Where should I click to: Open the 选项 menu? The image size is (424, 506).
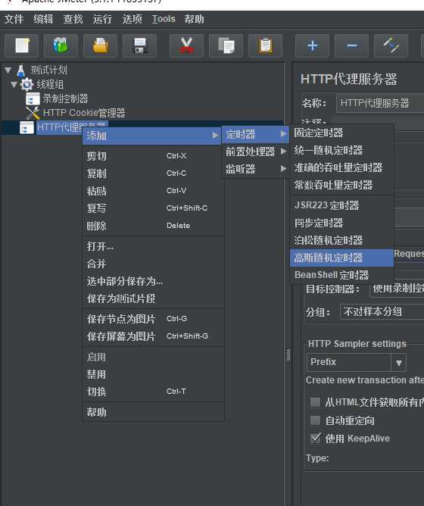coord(132,19)
